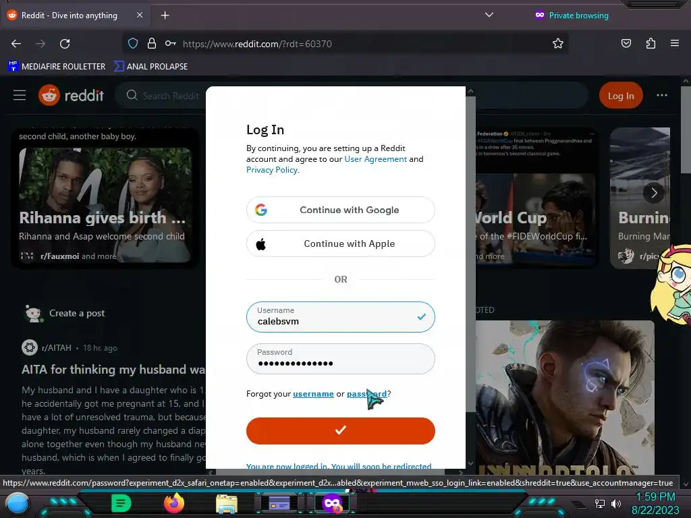Open the volume speaker tray icon

[x=615, y=503]
